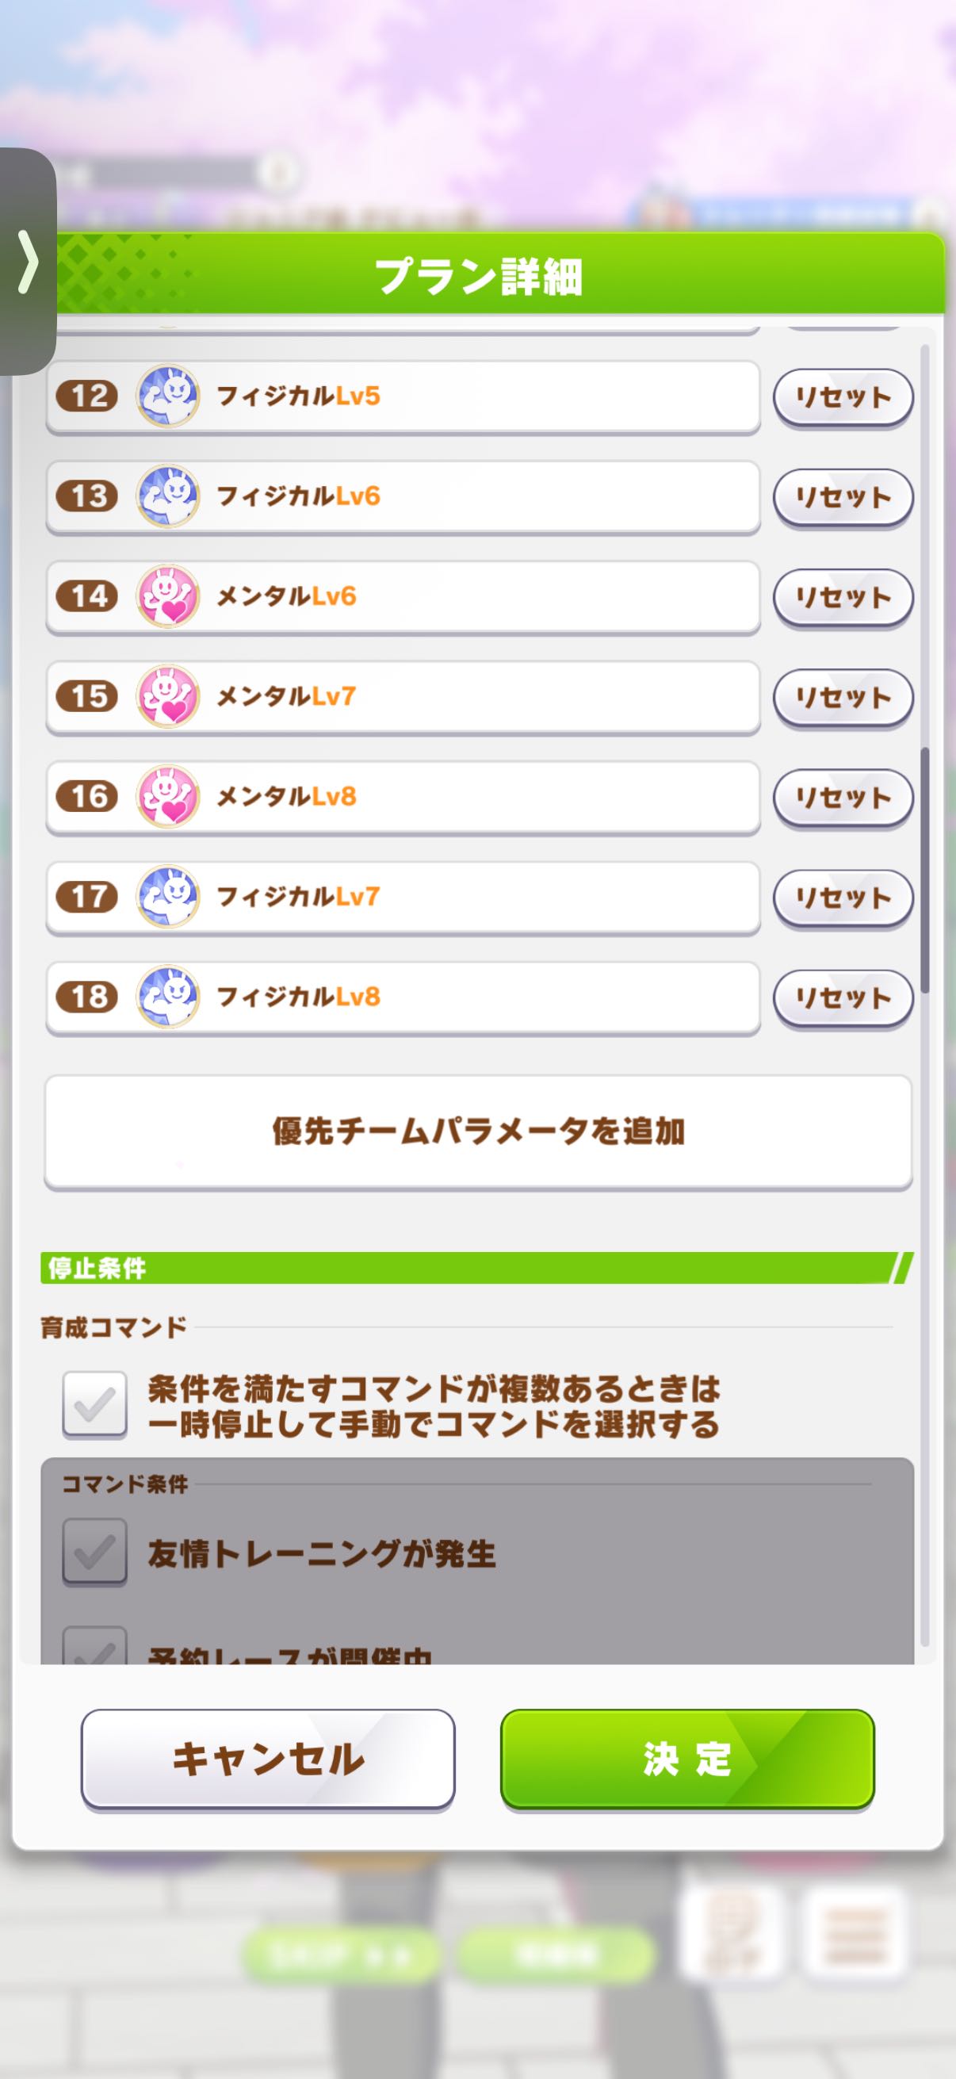
Task: Expand the side panel arrow tab
Action: (x=29, y=261)
